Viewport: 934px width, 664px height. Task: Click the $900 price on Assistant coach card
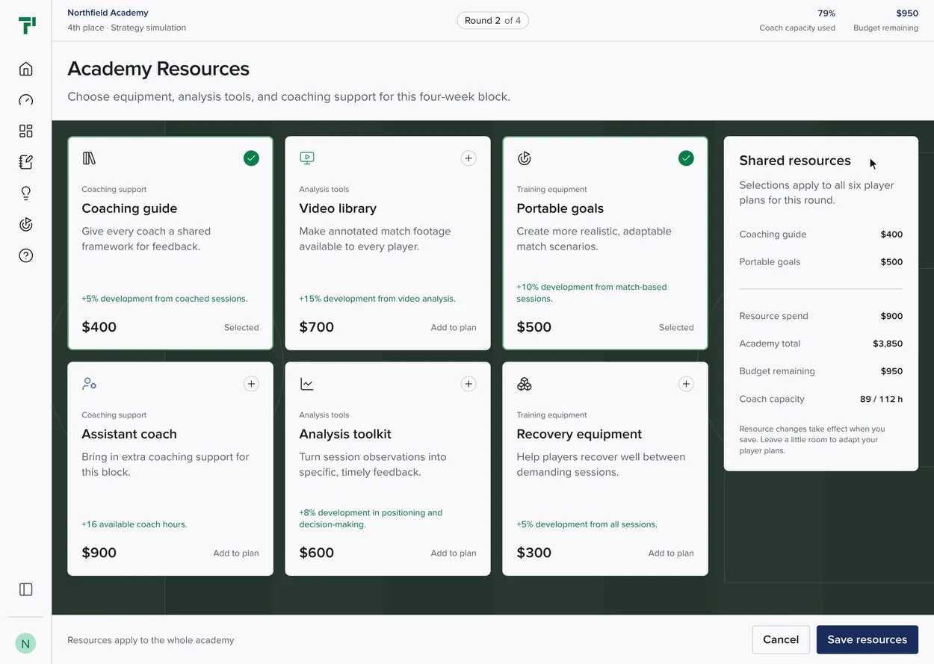[x=99, y=553]
